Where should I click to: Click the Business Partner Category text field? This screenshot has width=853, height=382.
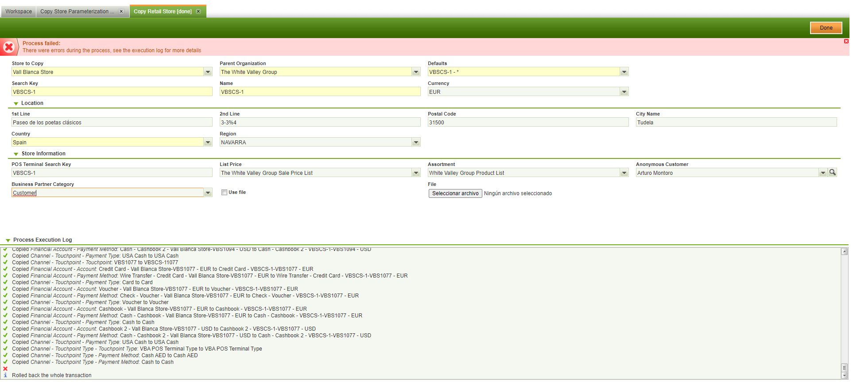pyautogui.click(x=108, y=193)
